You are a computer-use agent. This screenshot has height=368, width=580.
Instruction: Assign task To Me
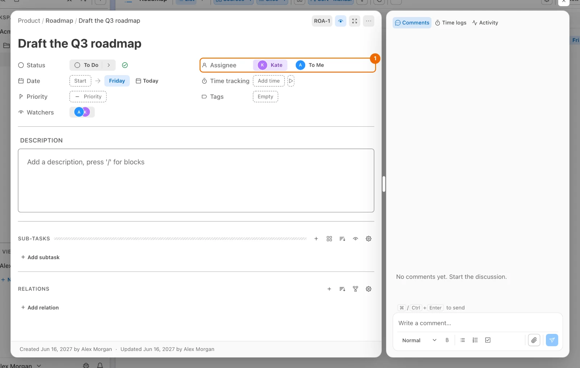click(x=310, y=65)
